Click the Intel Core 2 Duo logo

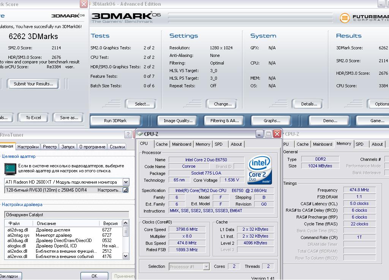point(259,170)
